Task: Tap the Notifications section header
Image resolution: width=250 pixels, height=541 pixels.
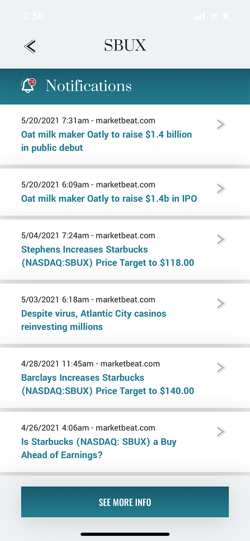Action: [x=89, y=86]
